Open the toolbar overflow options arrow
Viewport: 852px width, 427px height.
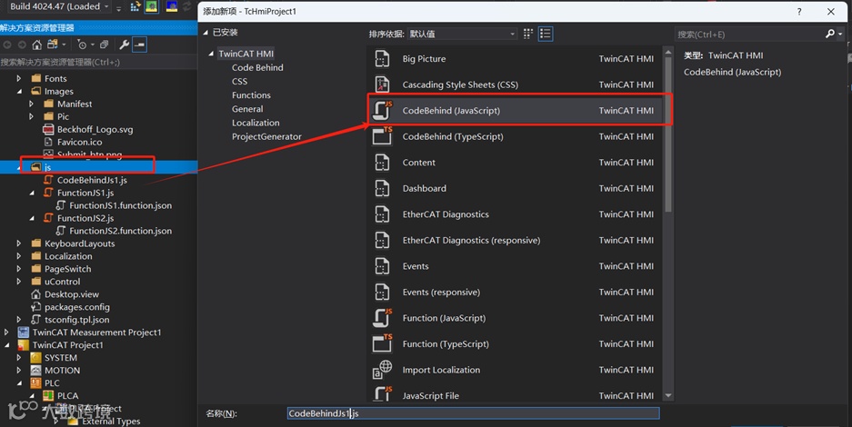click(x=118, y=7)
